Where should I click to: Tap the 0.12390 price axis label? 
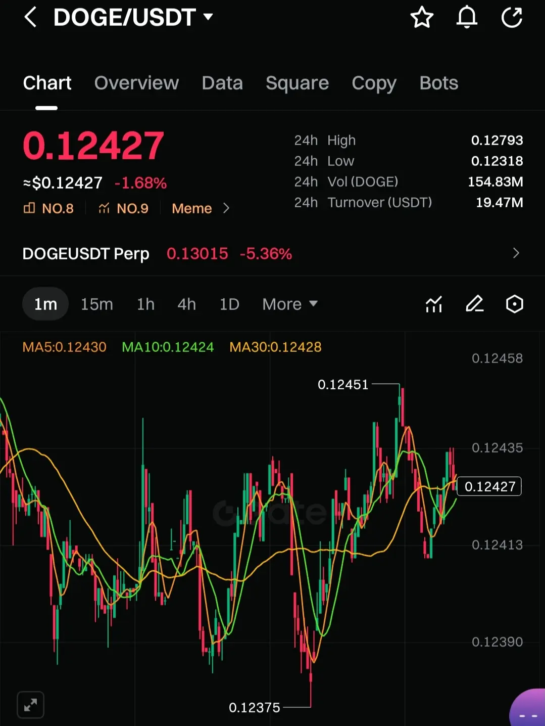(x=497, y=642)
